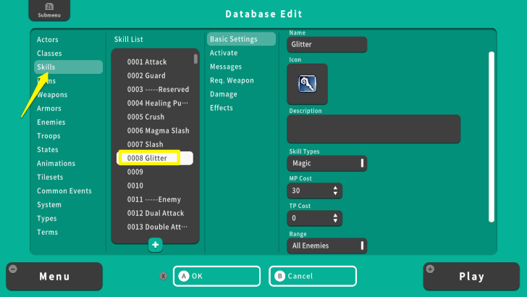Click the X button icon beside OK
The image size is (527, 297).
[164, 276]
